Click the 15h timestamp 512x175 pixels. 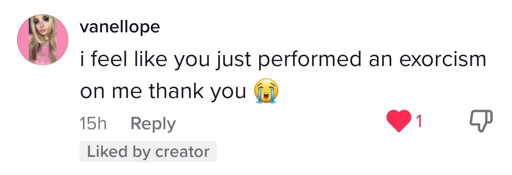(x=93, y=124)
